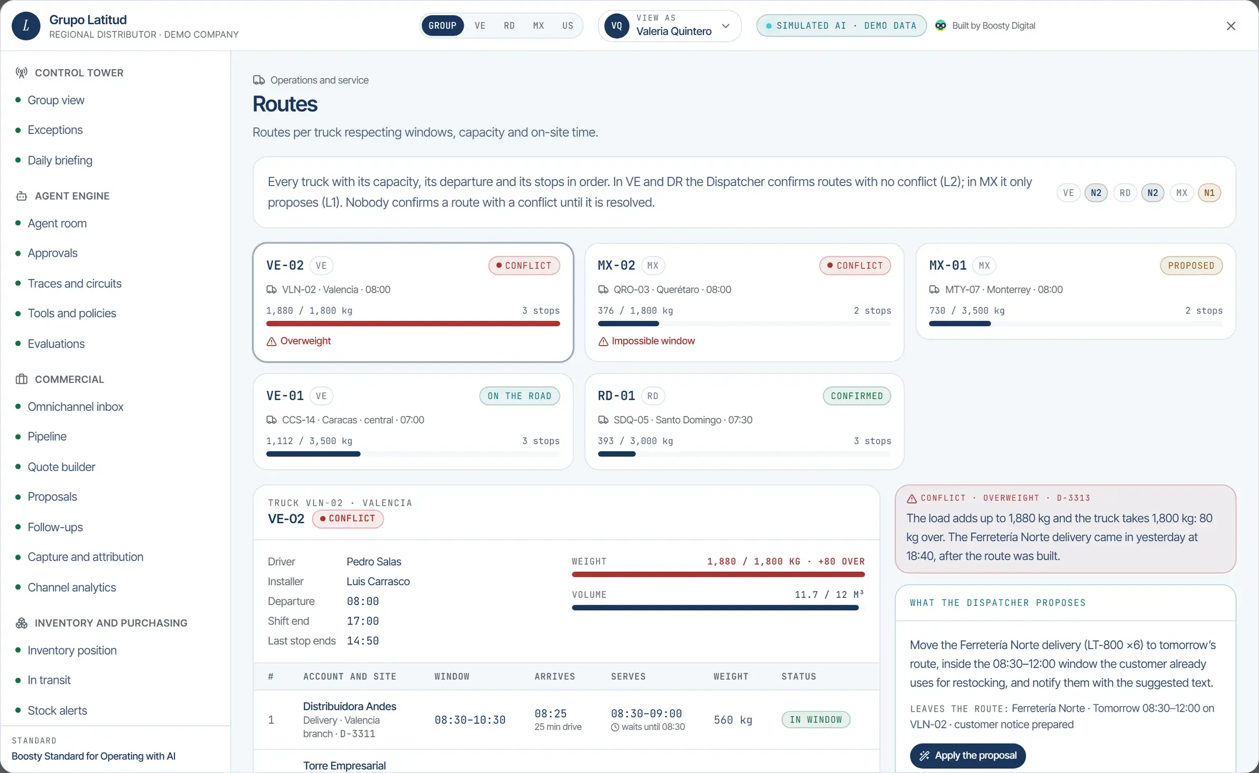Screen dimensions: 1259x773
Task: Switch scope to MX
Action: point(538,26)
